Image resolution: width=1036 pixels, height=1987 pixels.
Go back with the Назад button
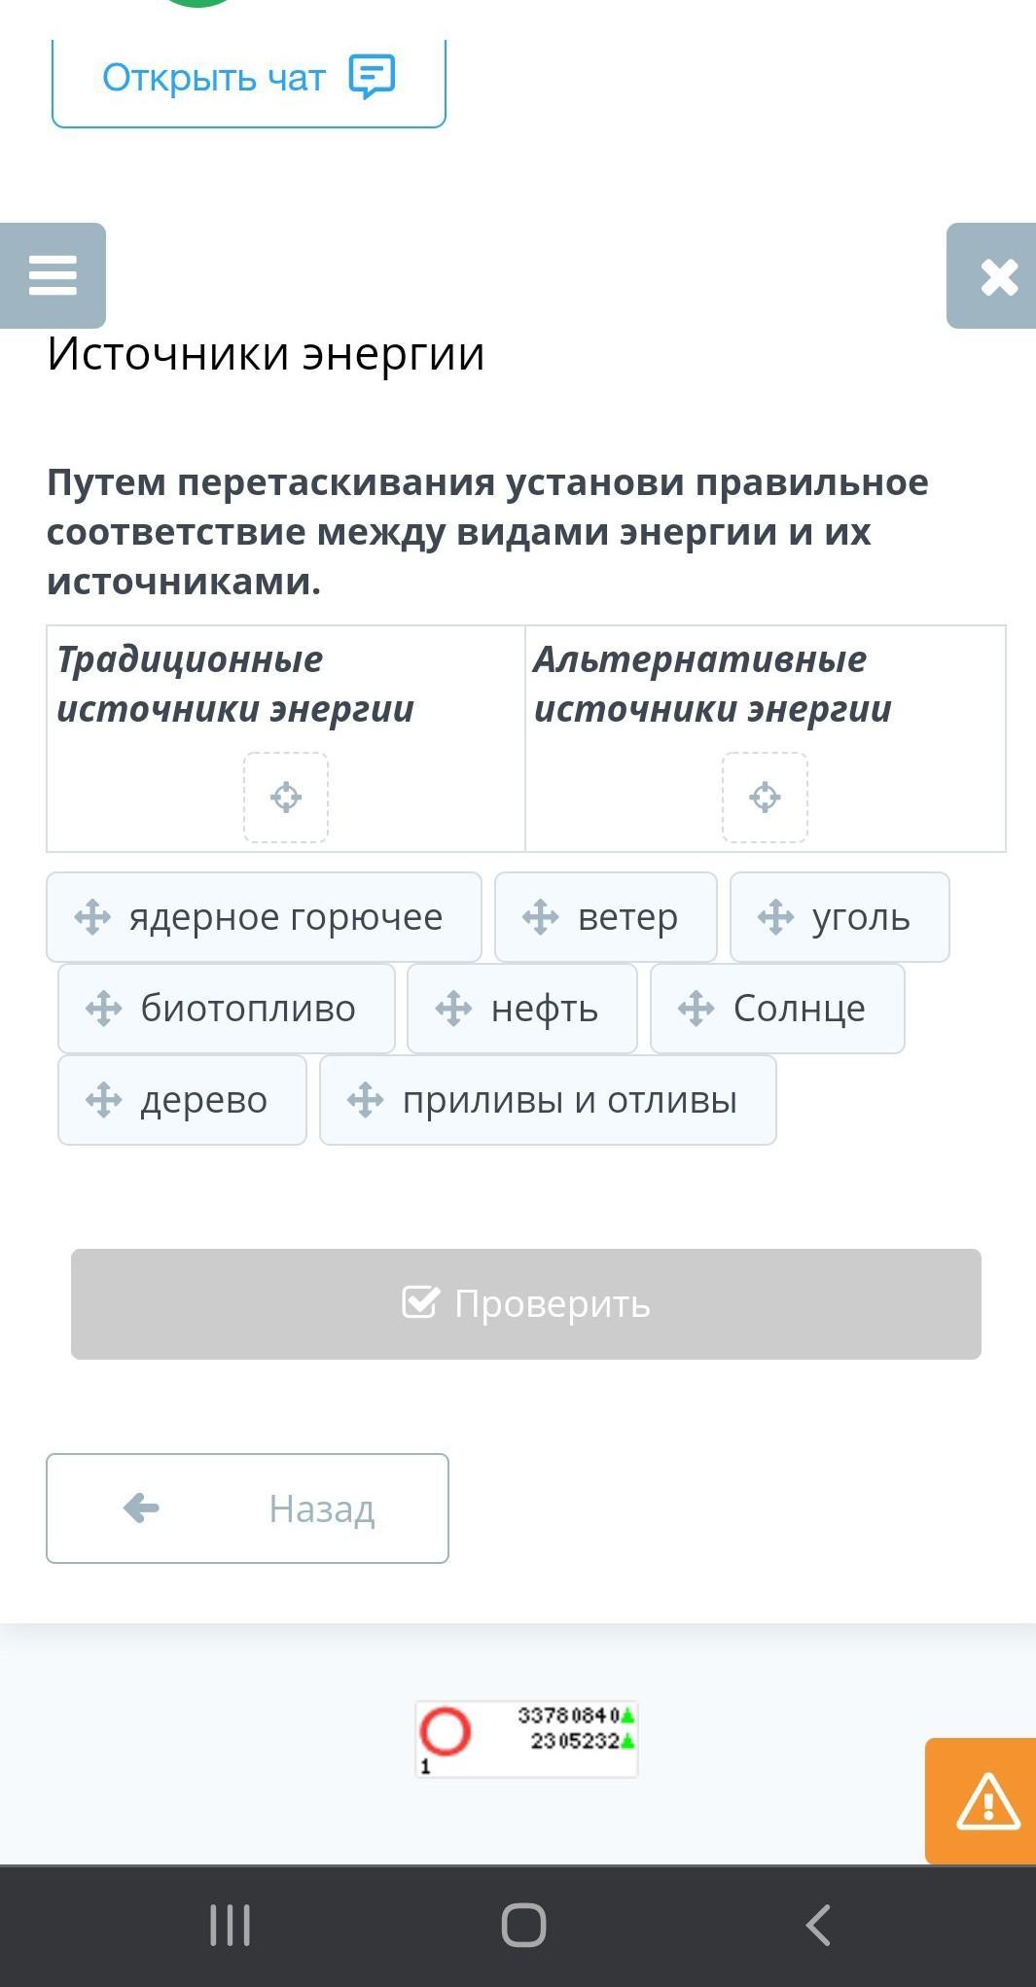tap(247, 1508)
